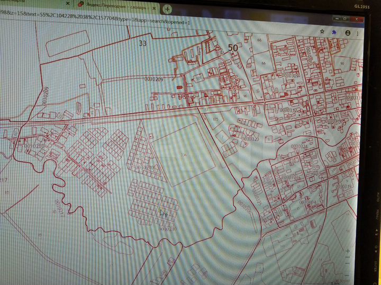The width and height of the screenshot is (381, 285).
Task: Minimize the browser window
Action: tap(337, 18)
